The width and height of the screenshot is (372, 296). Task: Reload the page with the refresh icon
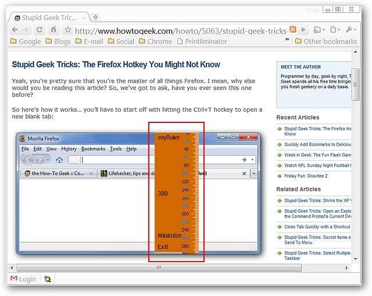click(40, 30)
